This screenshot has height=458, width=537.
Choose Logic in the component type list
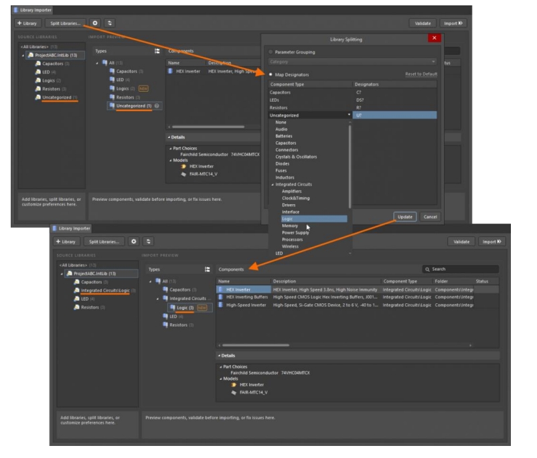point(314,219)
